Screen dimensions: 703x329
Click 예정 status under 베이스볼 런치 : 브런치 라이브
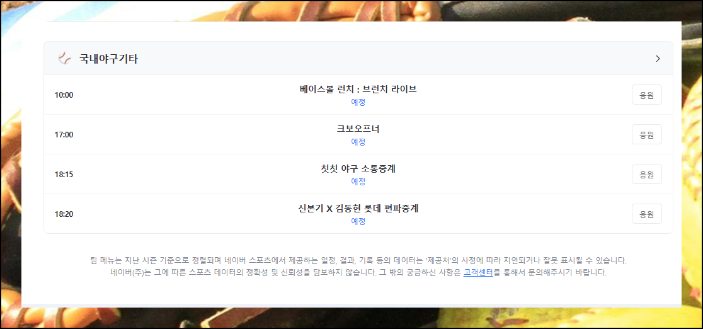tap(358, 102)
